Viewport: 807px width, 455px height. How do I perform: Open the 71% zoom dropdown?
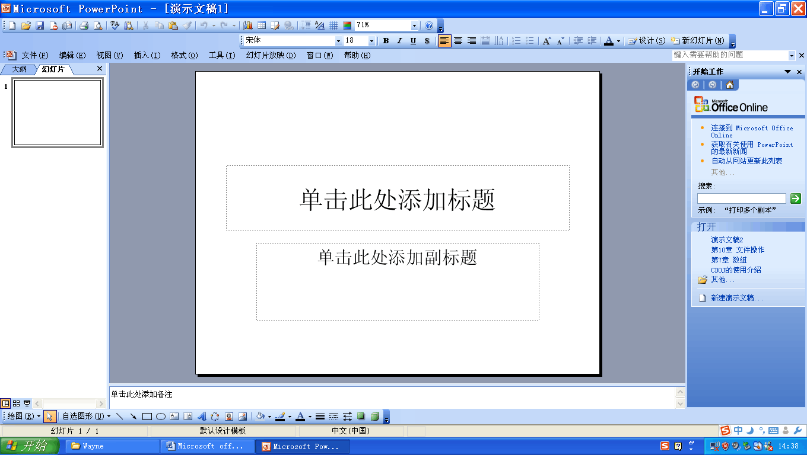[414, 25]
